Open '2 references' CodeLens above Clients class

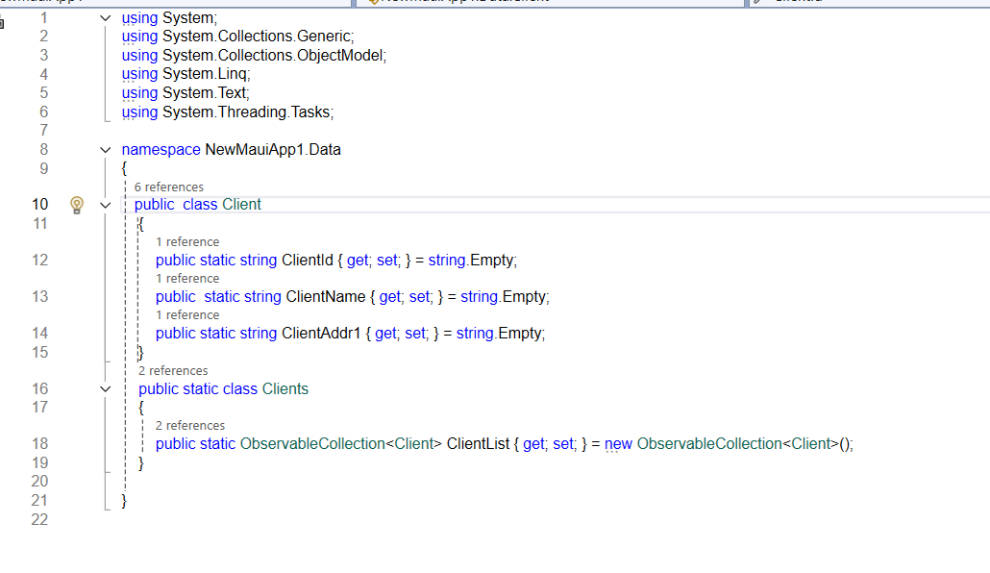point(173,371)
